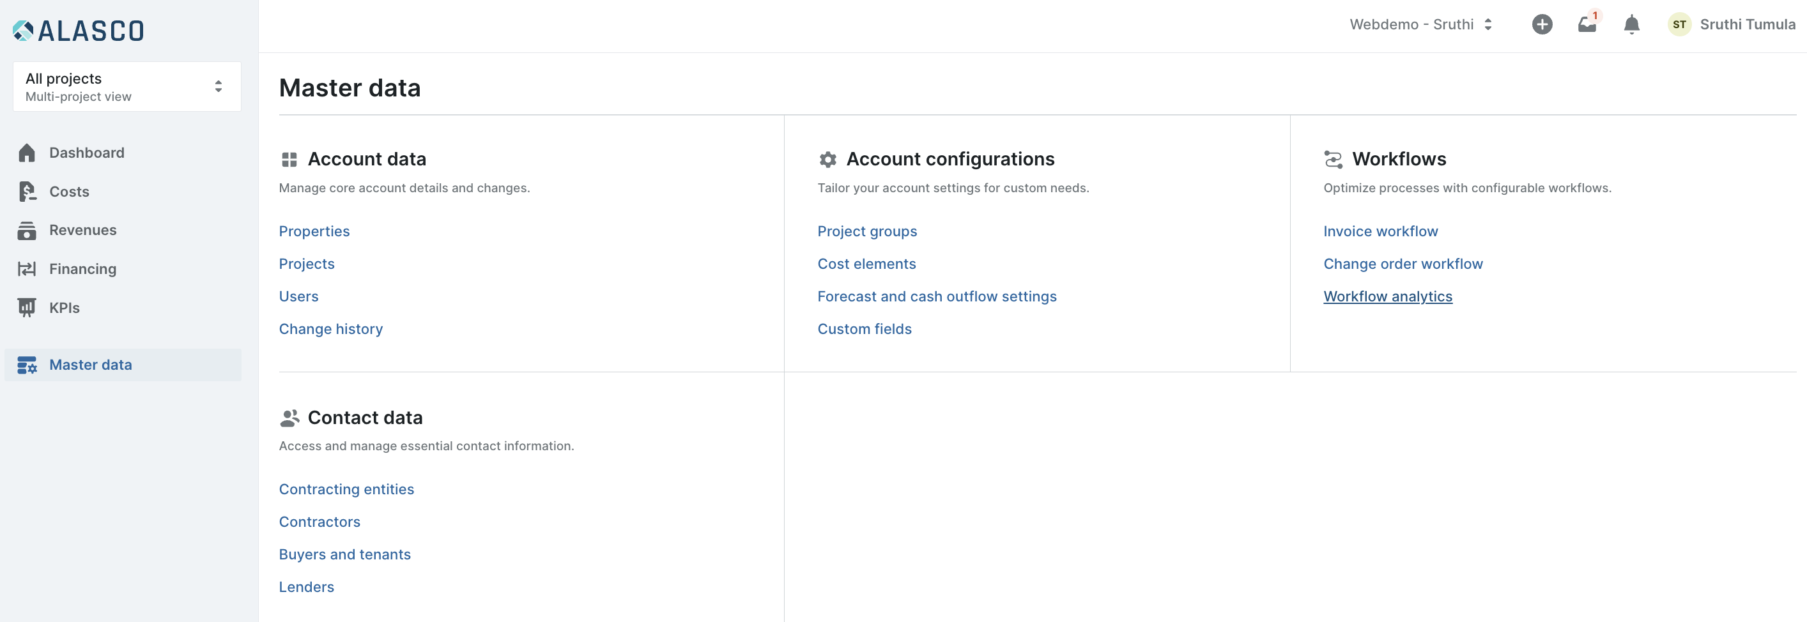
Task: Open the Webdemo - Sruthi account switcher
Action: tap(1420, 24)
